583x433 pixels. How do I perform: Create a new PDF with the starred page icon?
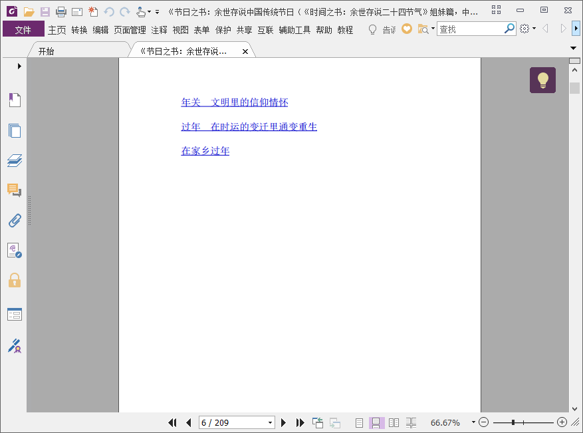[93, 12]
